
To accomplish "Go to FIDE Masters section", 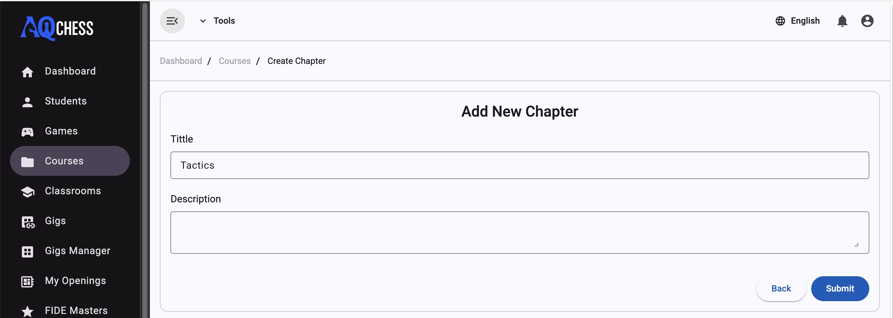I will 76,311.
